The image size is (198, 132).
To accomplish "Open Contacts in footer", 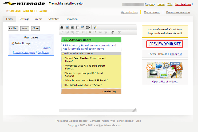I will click(x=95, y=121).
